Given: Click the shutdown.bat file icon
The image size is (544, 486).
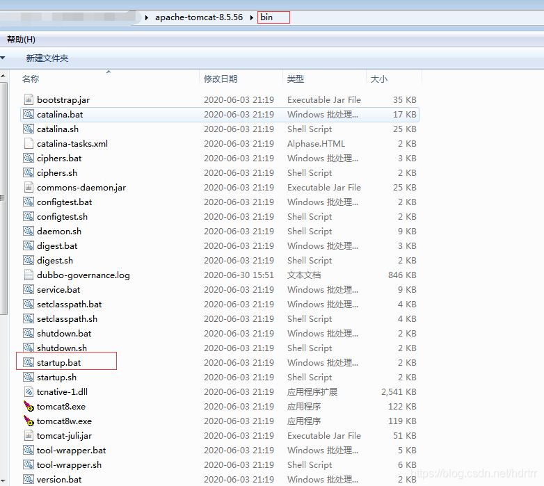Looking at the screenshot, I should tap(29, 333).
